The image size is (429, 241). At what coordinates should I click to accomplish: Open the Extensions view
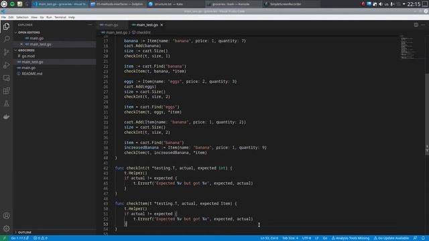(6, 91)
